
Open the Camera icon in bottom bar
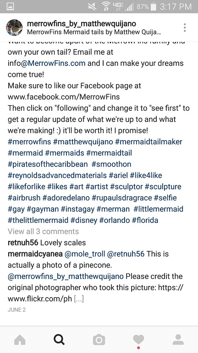(99, 340)
